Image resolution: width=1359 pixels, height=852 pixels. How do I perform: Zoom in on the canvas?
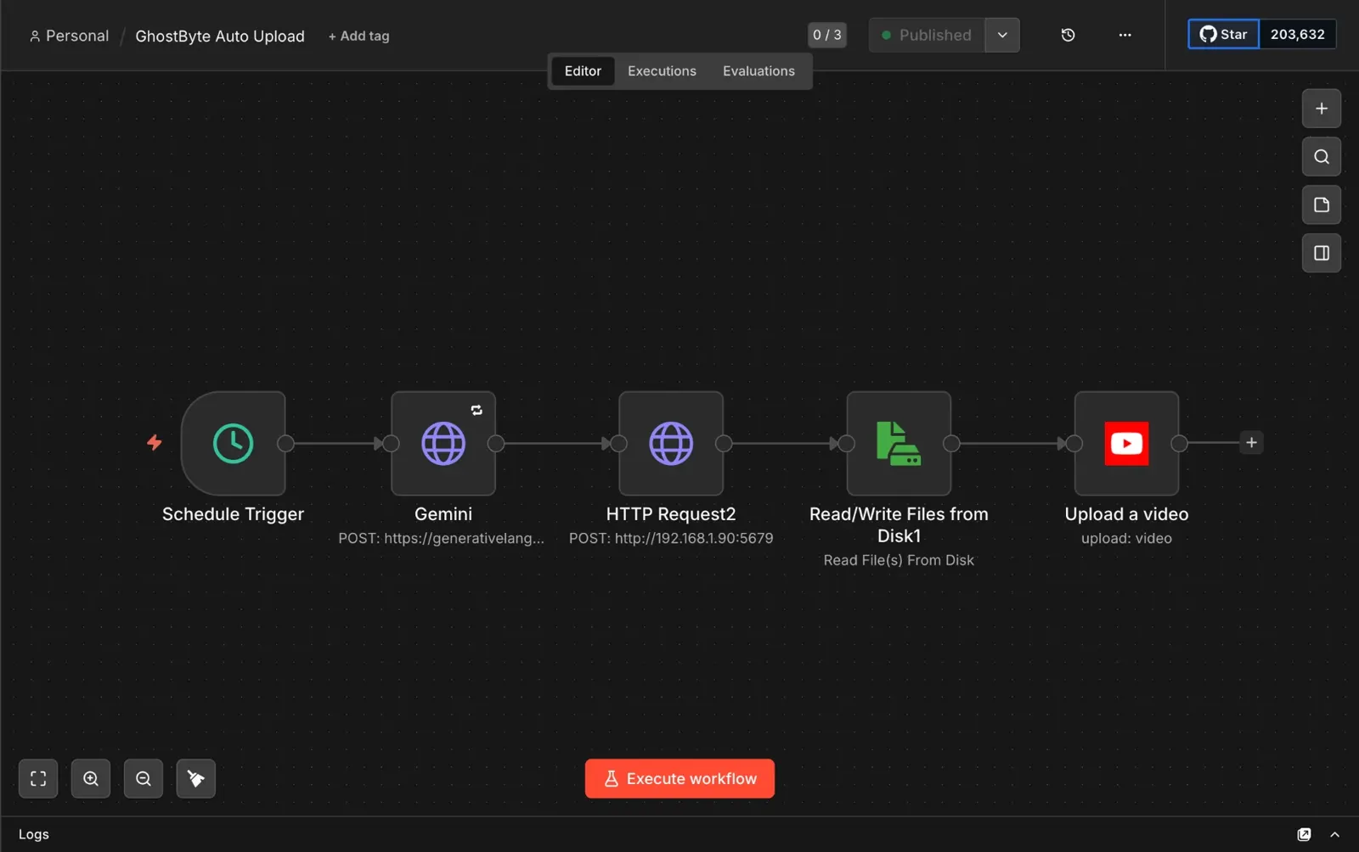point(91,778)
